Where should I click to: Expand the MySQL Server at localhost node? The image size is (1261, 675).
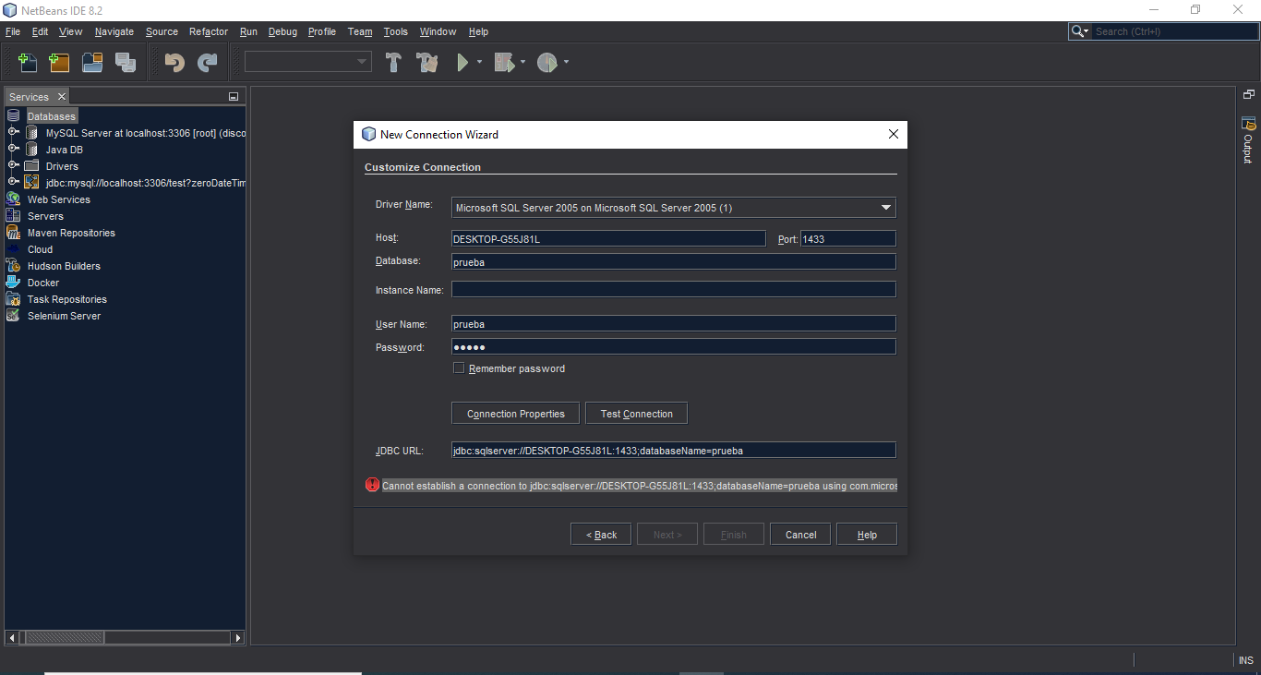coord(14,132)
